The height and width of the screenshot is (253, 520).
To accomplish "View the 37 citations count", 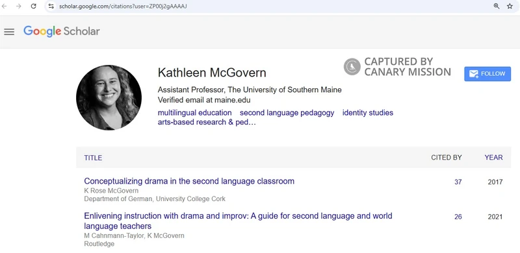I will pyautogui.click(x=458, y=182).
